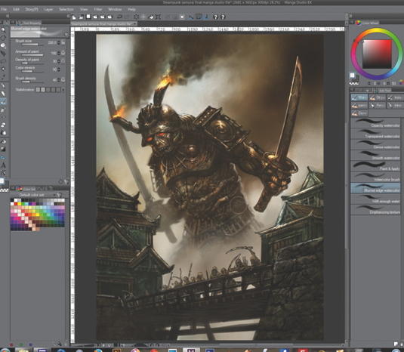Select the Blend tool

(3, 133)
